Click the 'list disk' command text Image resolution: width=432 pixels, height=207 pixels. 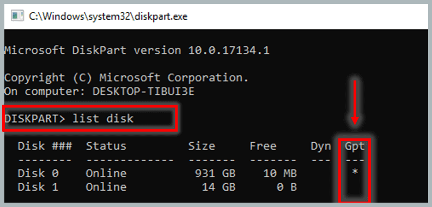coord(103,119)
